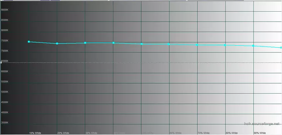Select the cyan data point at 80% White
Image resolution: width=282 pixels, height=135 pixels.
coord(225,45)
